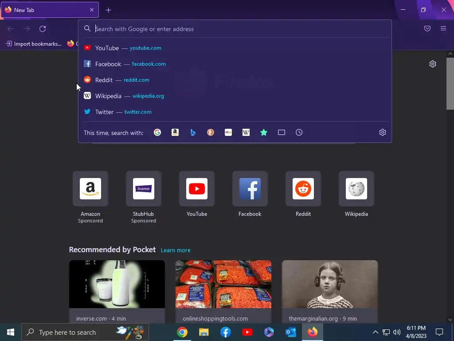Click the taskbar Type here to search box
The width and height of the screenshot is (454, 341).
(85, 332)
